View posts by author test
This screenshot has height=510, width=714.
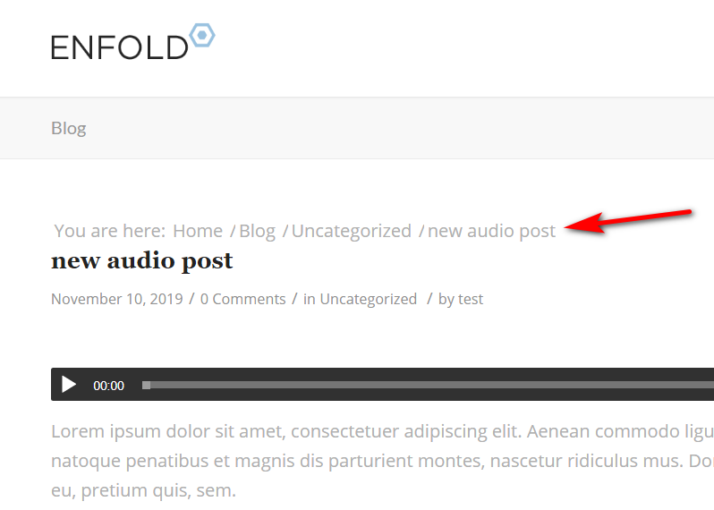(x=471, y=299)
